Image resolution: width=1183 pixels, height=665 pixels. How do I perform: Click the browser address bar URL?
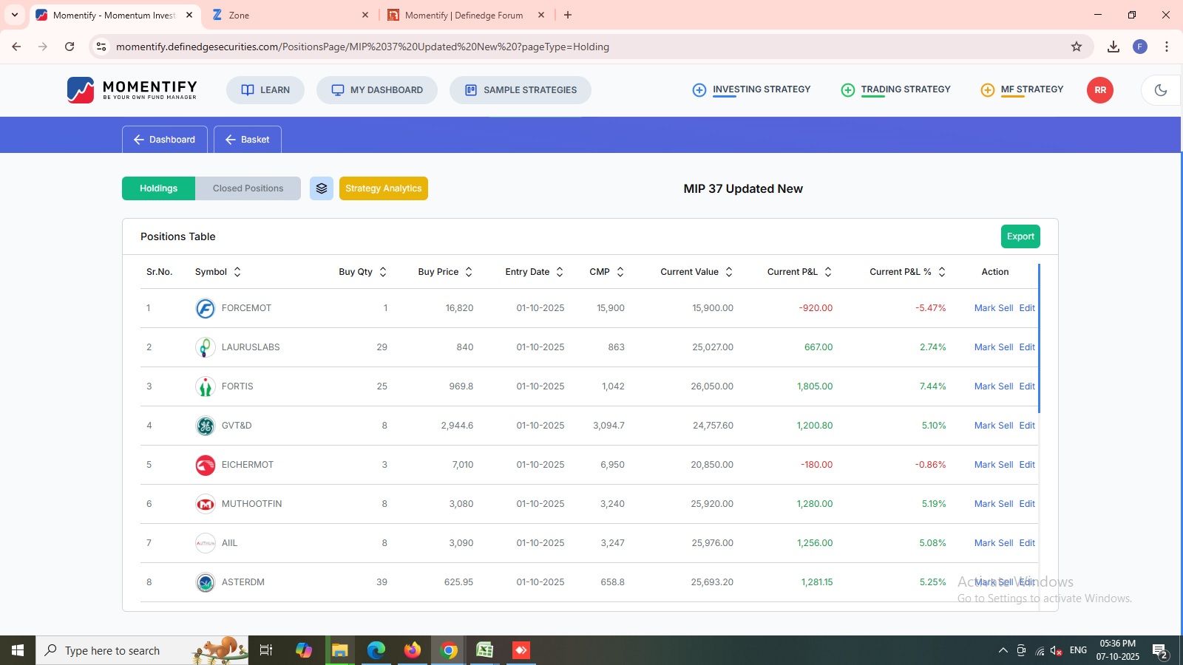coord(362,47)
